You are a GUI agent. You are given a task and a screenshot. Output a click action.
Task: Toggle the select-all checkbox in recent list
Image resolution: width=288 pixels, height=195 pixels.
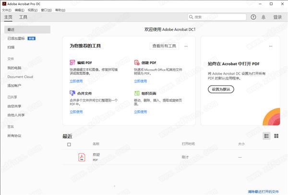[x=69, y=144]
